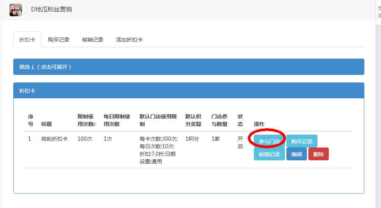Click the 标题 column header
Viewport: 381px width, 208px height.
coord(47,124)
